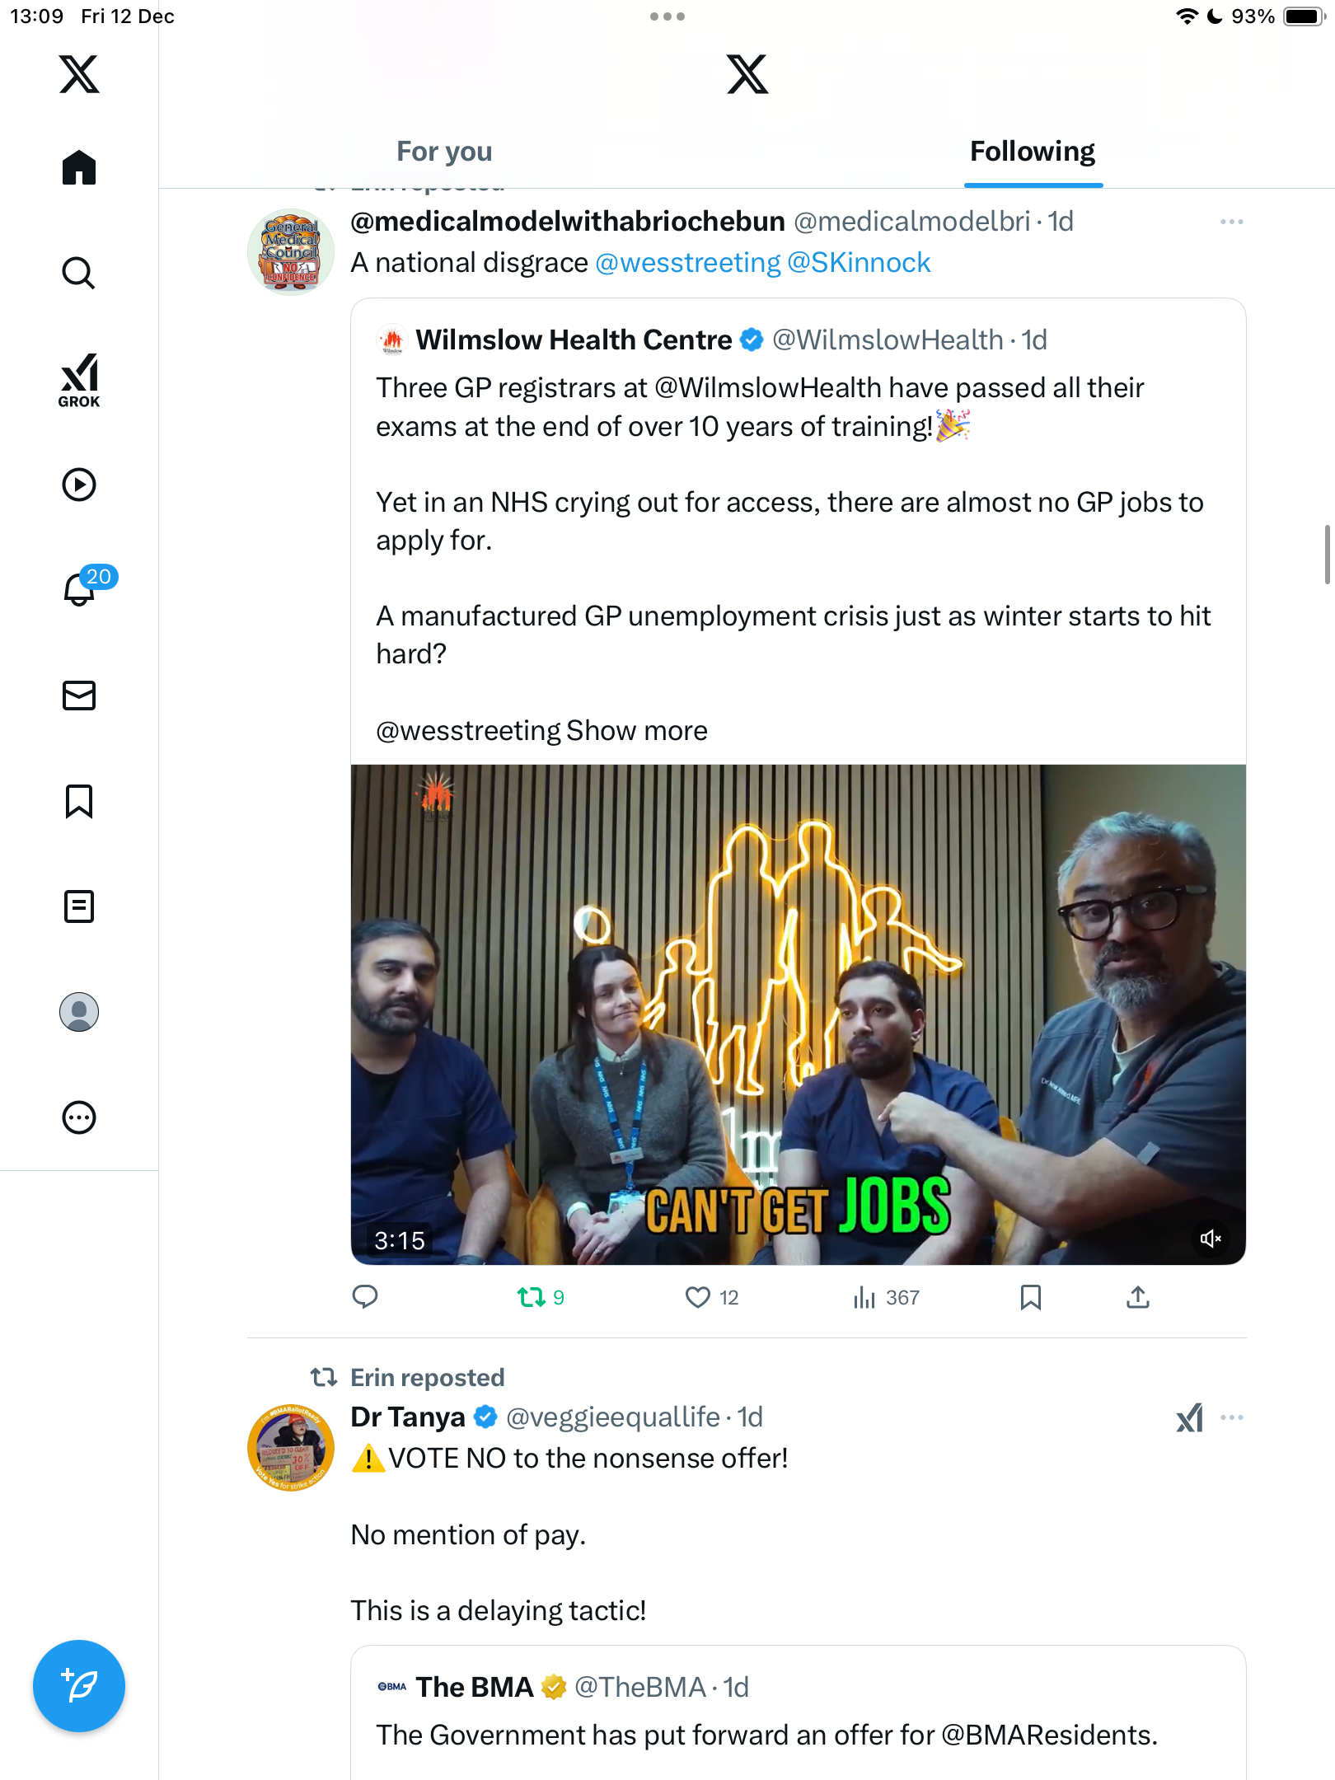Tap the compose new post button
The height and width of the screenshot is (1780, 1335).
79,1686
